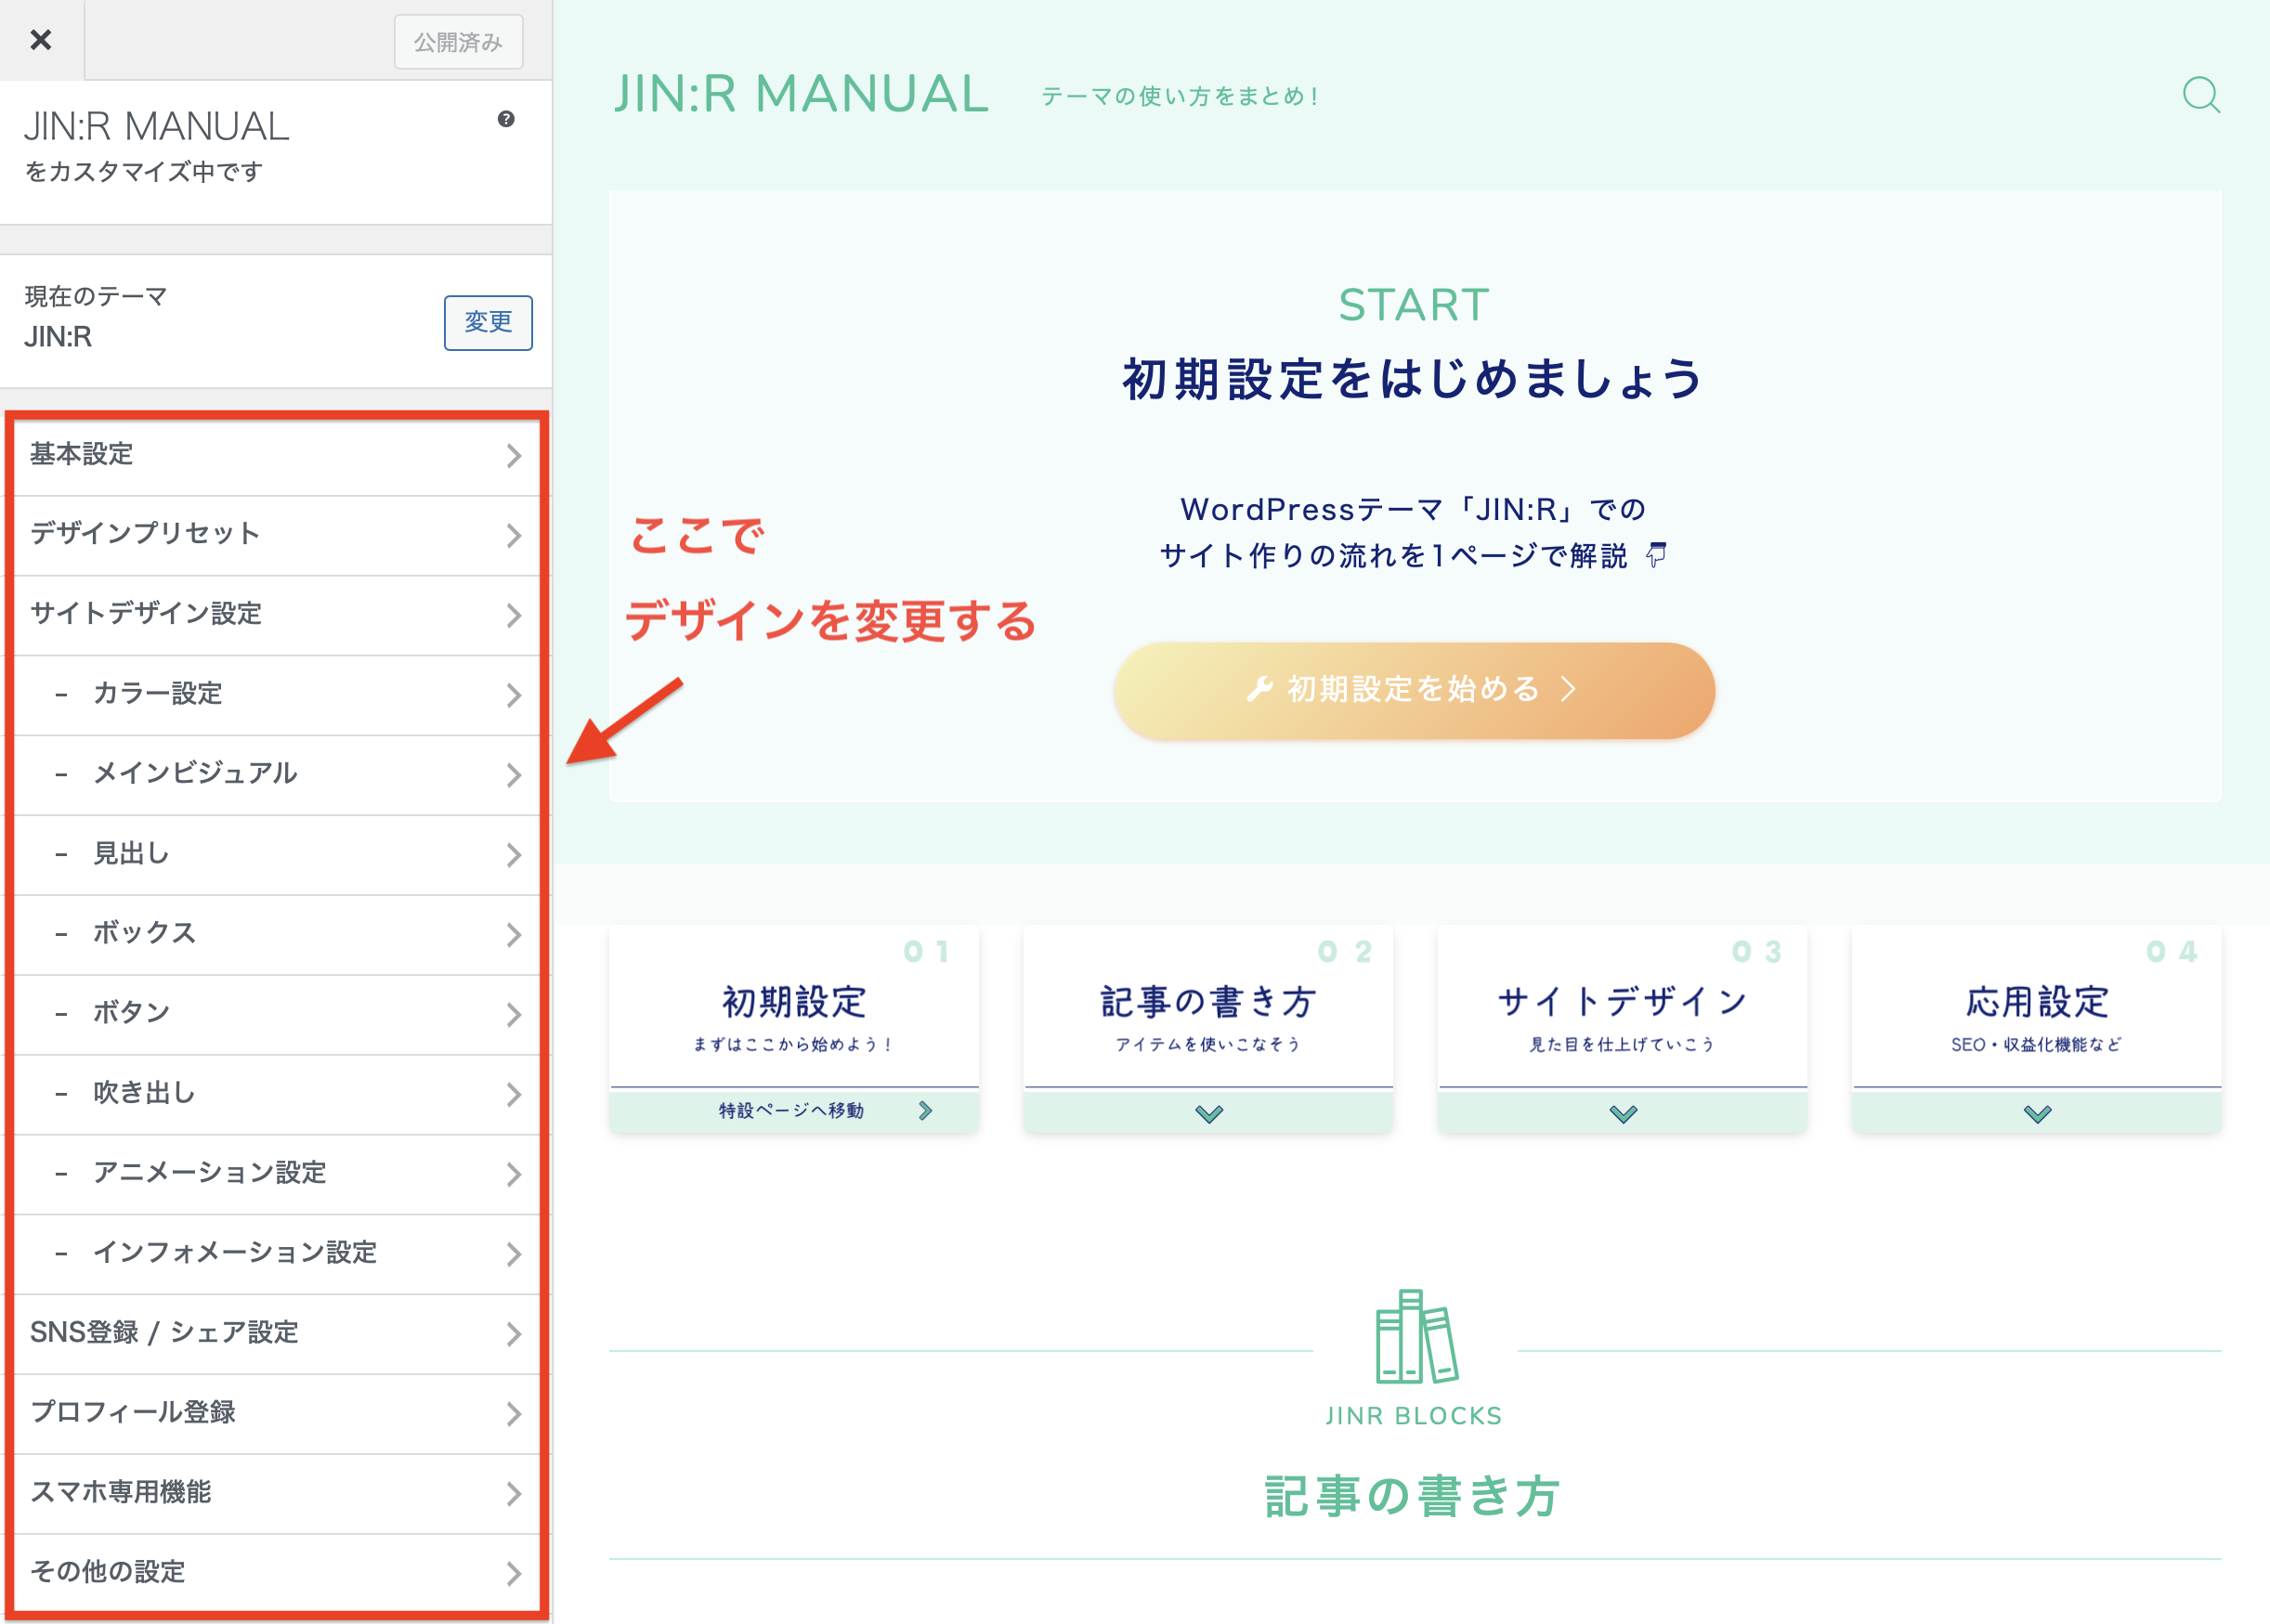Open the プロフィール登録 section

point(276,1414)
